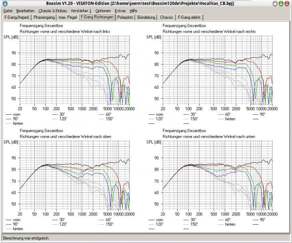Click the red close window button
This screenshot has width=292, height=243.
(x=287, y=4)
